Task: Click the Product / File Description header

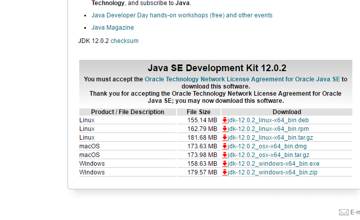Action: tap(127, 112)
